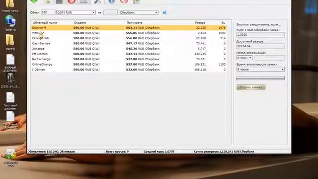Click the BL value 314
318x179 pixels.
[x=223, y=38]
